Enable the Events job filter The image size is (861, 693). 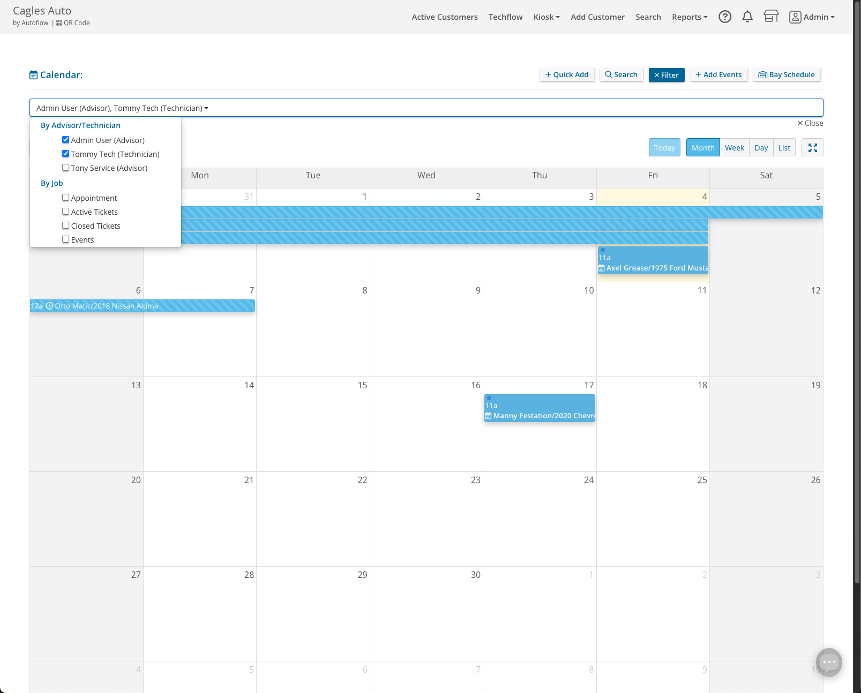[65, 239]
